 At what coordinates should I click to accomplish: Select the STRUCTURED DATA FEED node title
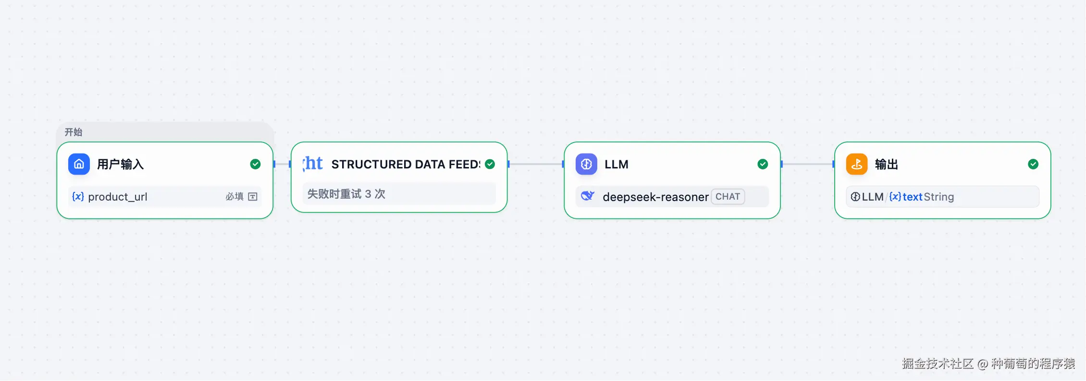pyautogui.click(x=405, y=164)
